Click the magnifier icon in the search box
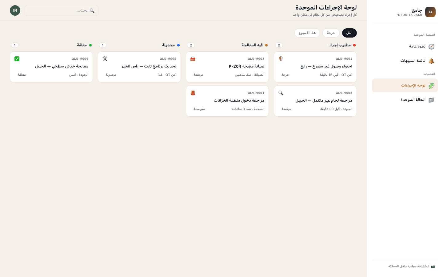The image size is (443, 277). (92, 10)
